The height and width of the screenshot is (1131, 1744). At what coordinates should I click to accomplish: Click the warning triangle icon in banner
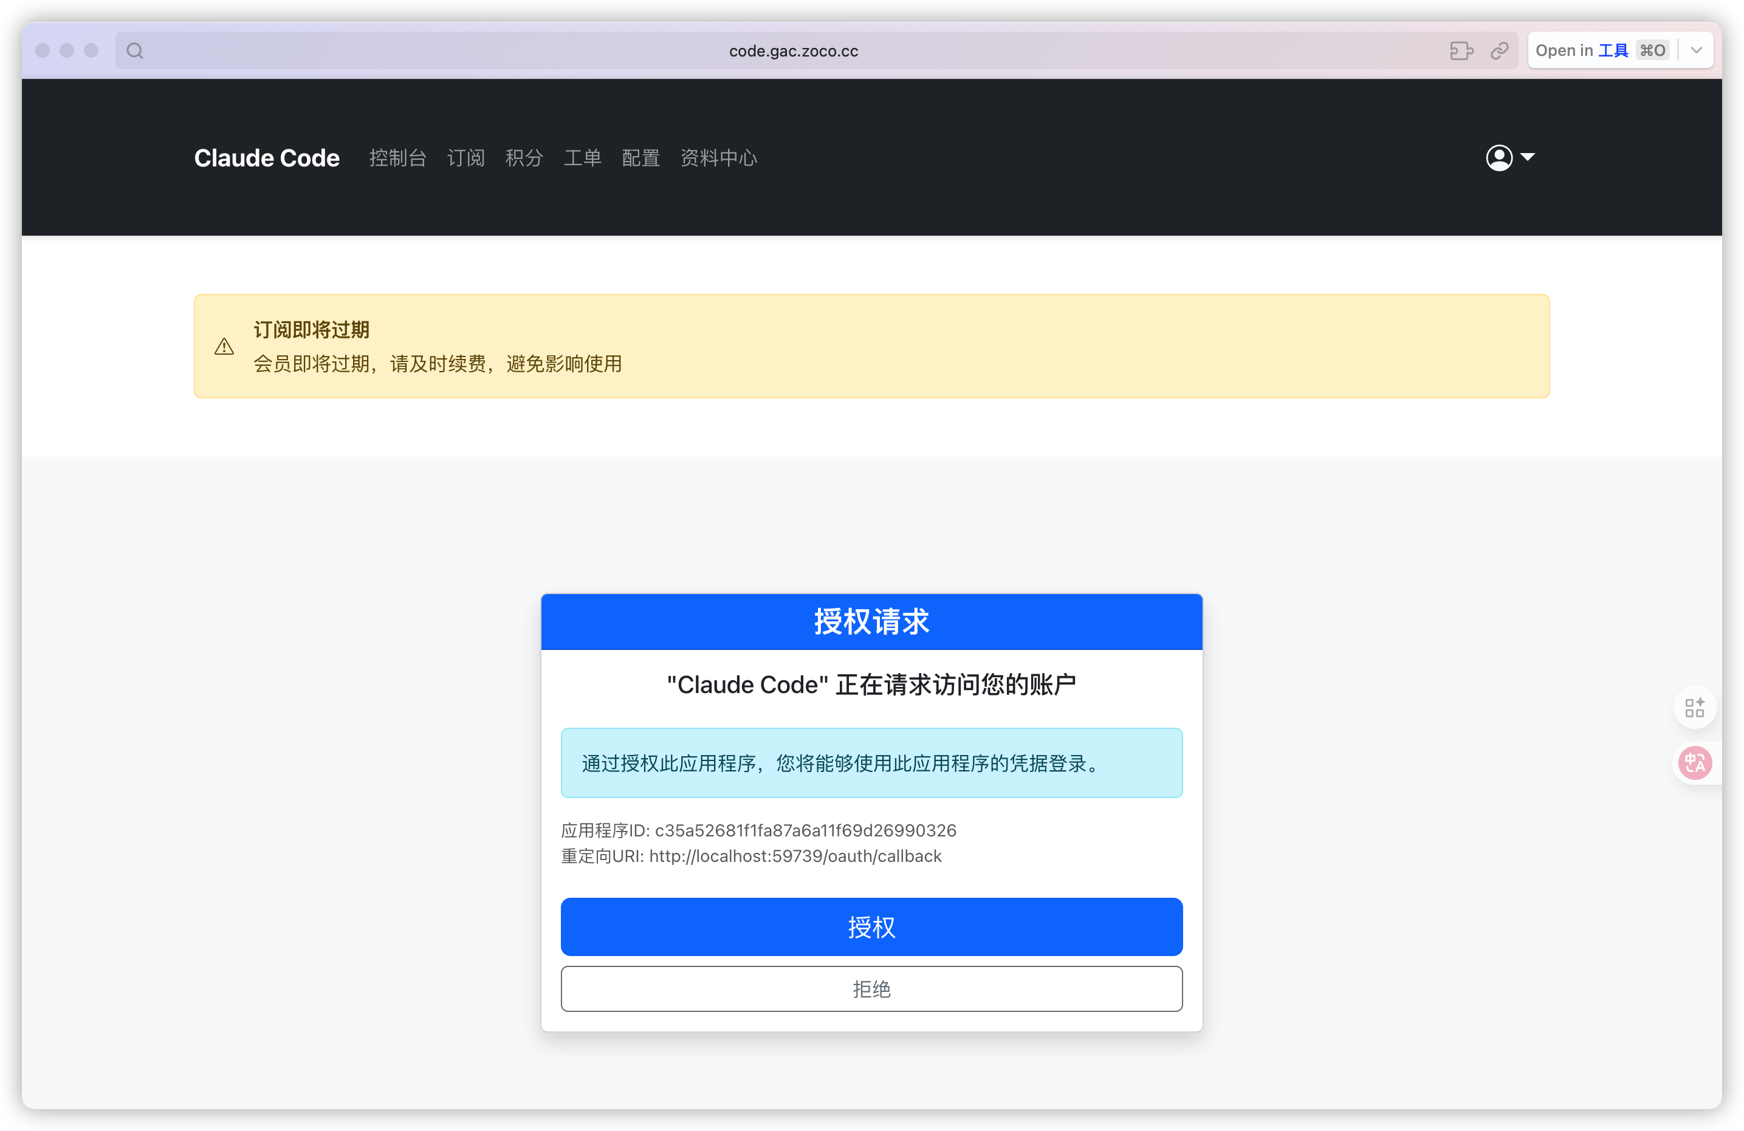(224, 346)
